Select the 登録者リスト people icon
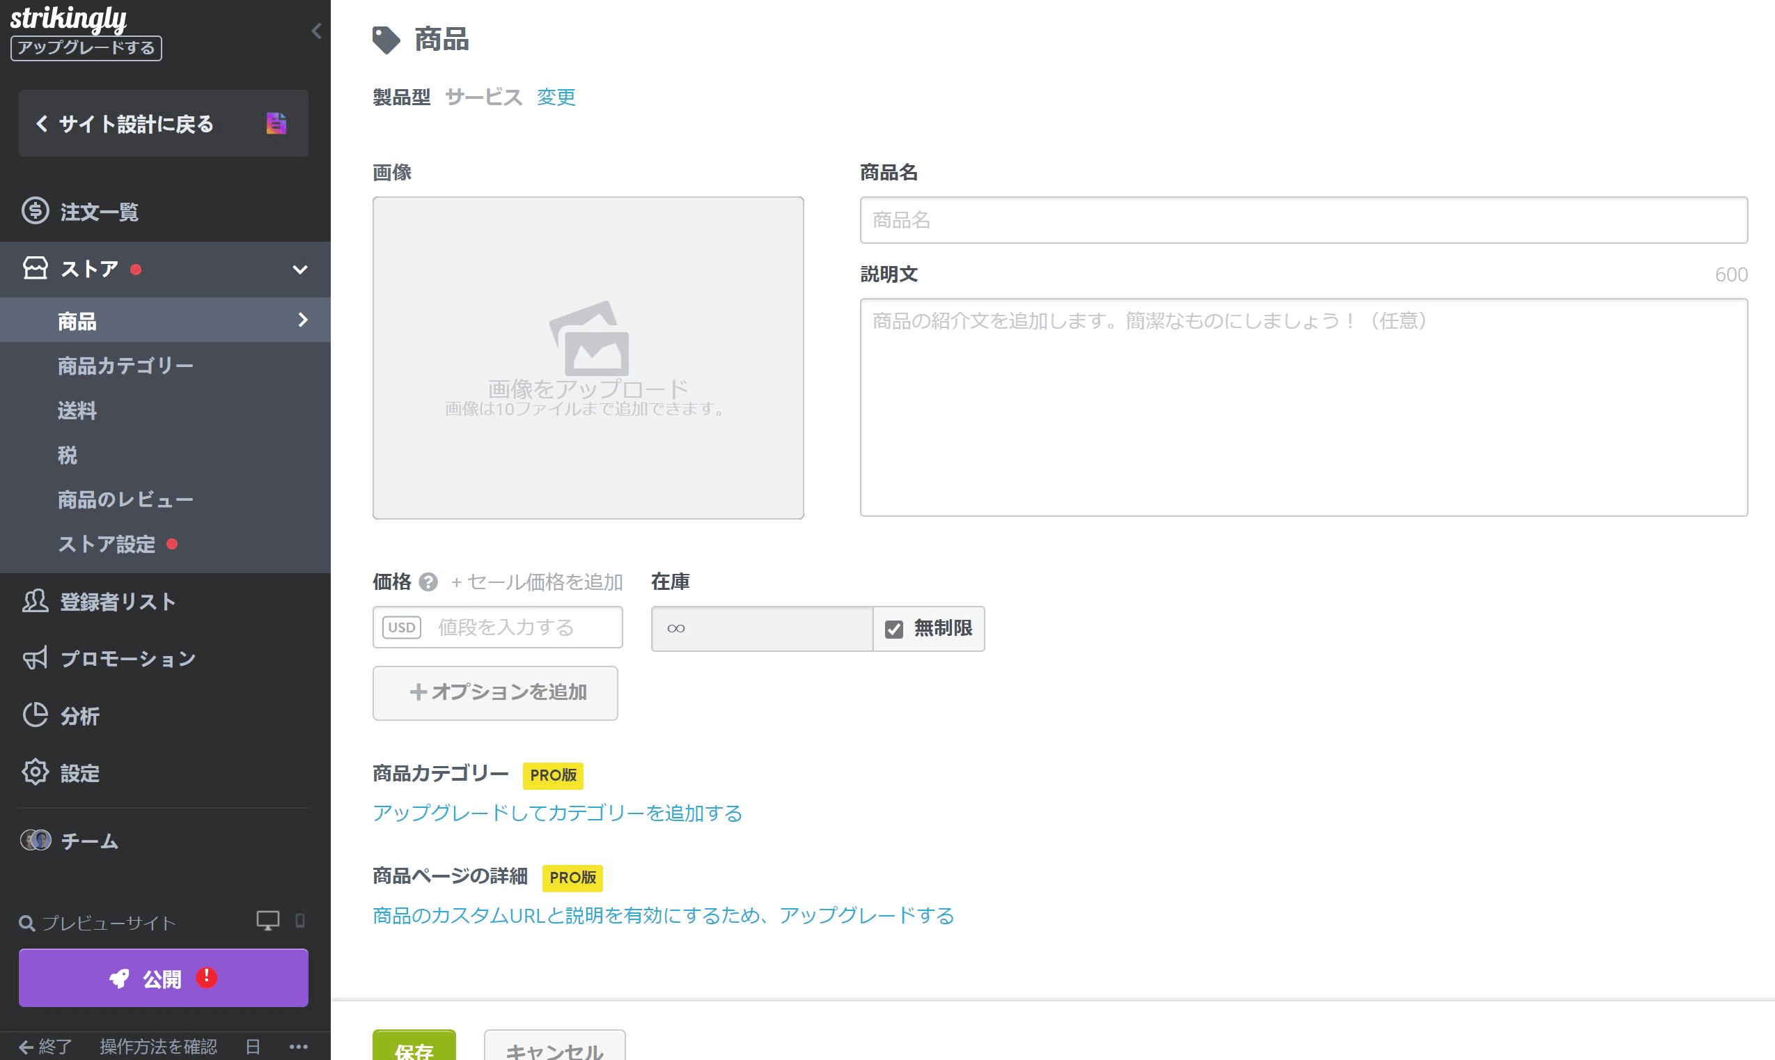The image size is (1775, 1060). coord(35,602)
